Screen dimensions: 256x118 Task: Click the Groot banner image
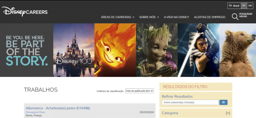(x=157, y=50)
